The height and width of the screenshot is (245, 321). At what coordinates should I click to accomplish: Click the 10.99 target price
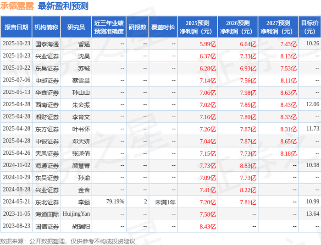coord(313,201)
